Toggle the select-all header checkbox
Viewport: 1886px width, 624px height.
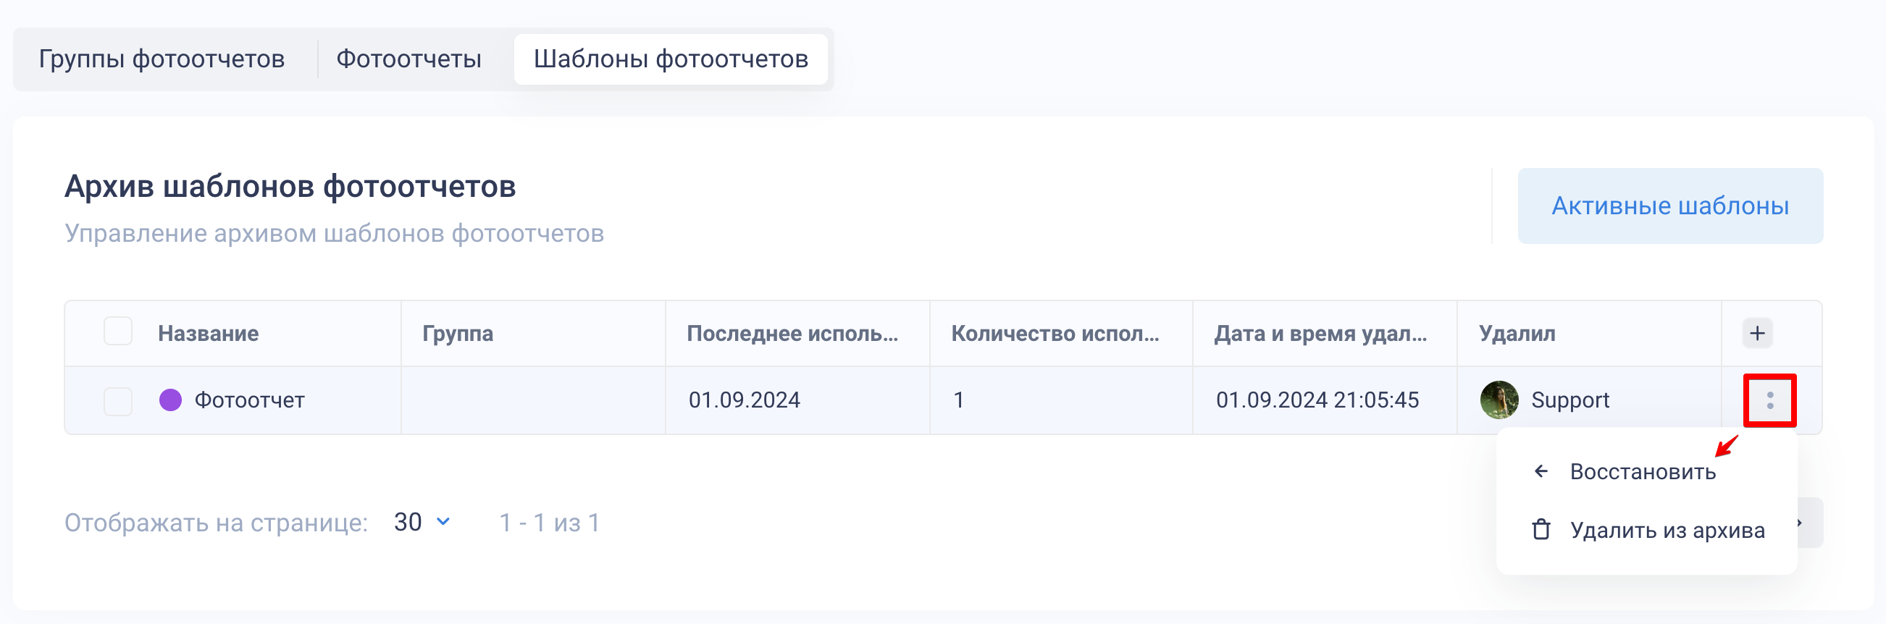coord(118,332)
